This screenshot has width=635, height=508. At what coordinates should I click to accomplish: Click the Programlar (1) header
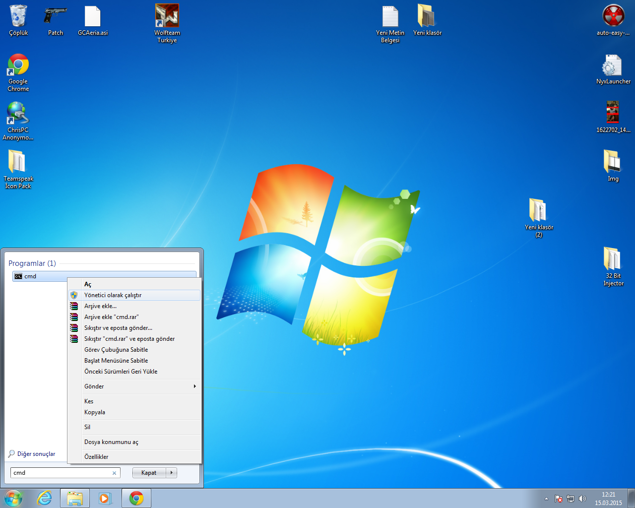[x=32, y=263]
